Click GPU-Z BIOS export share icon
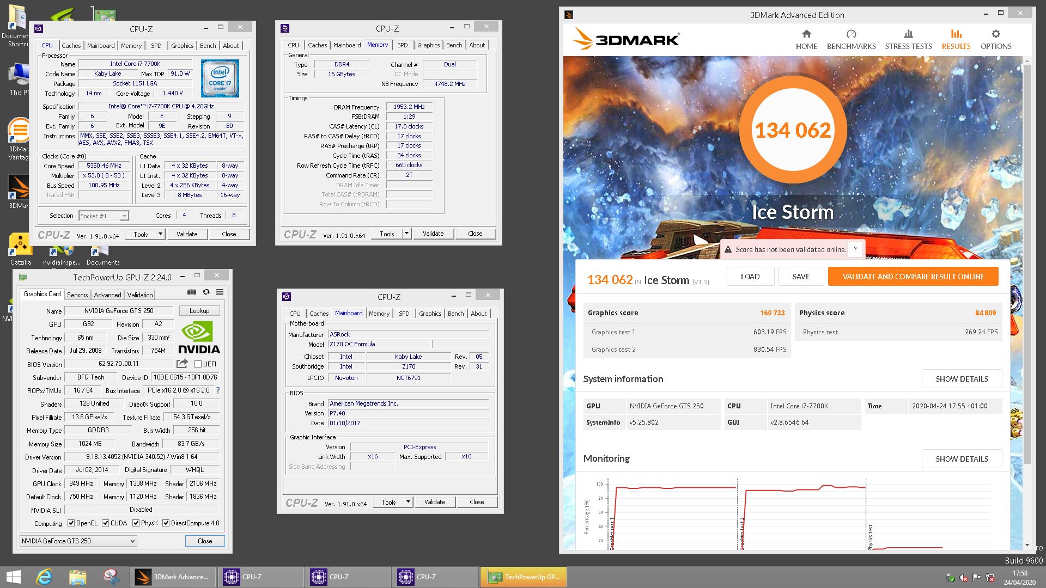The image size is (1046, 588). tap(182, 364)
